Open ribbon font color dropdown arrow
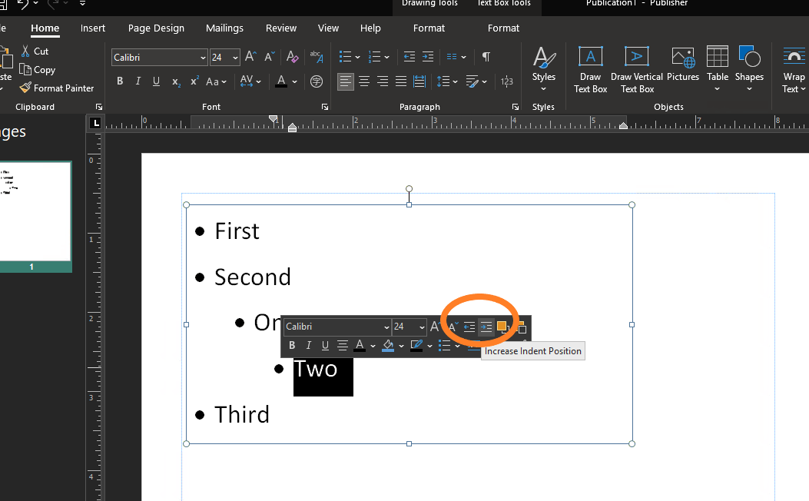This screenshot has height=501, width=809. (294, 81)
